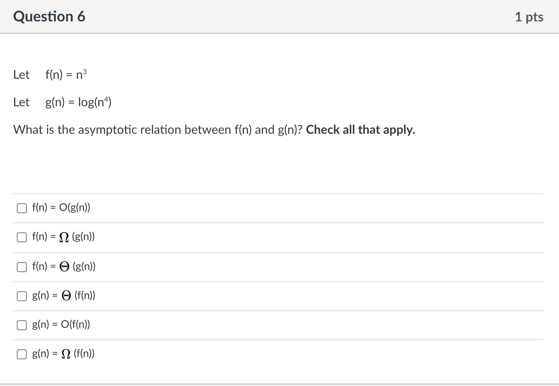Click the Question 6 heading
Viewport: 559px width, 386px height.
point(49,16)
